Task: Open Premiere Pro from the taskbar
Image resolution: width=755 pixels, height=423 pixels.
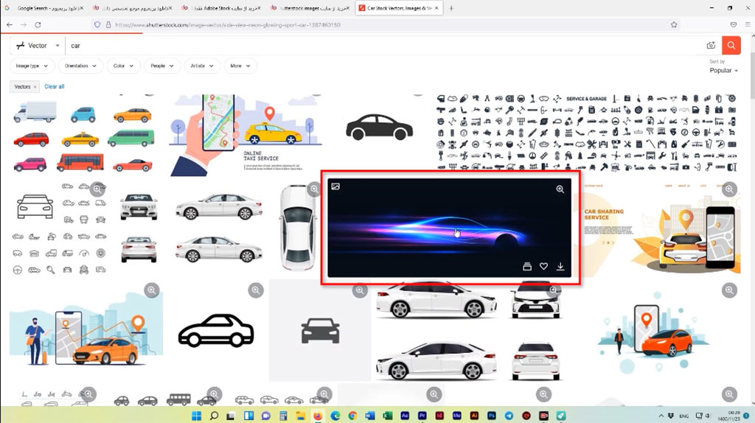Action: (x=422, y=416)
